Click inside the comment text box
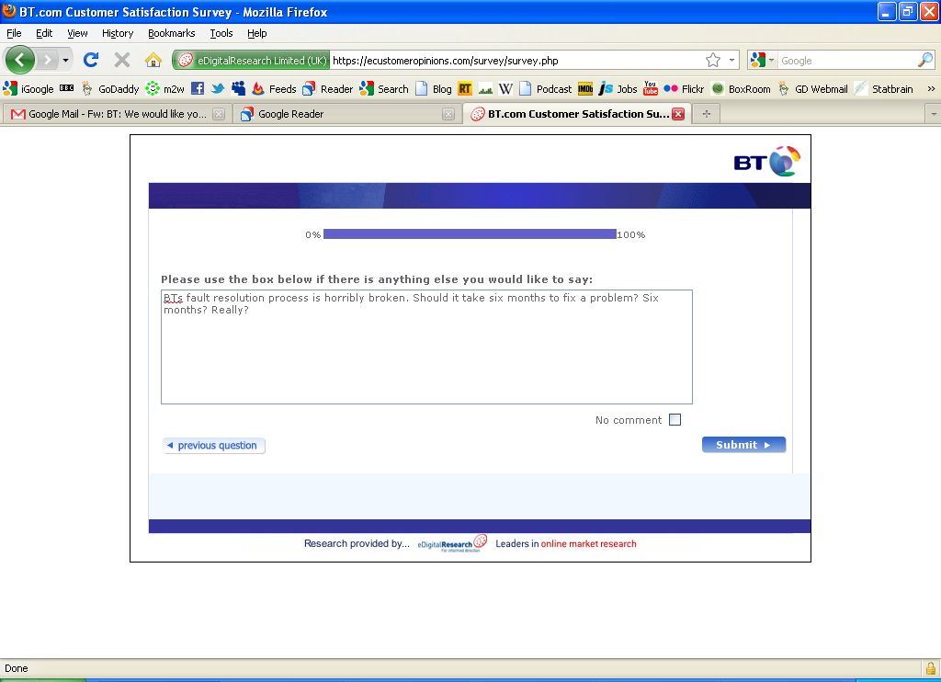 [x=426, y=354]
